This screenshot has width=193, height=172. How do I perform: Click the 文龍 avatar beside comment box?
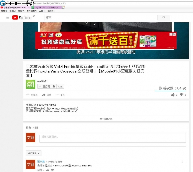[31, 138]
